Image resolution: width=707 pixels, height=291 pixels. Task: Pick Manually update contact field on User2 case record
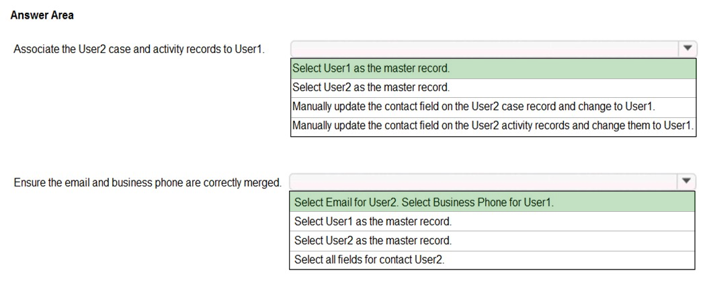coord(493,107)
